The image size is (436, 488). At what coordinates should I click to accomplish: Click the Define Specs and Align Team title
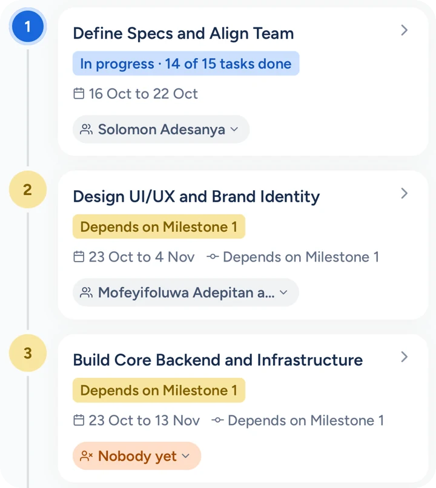point(183,33)
